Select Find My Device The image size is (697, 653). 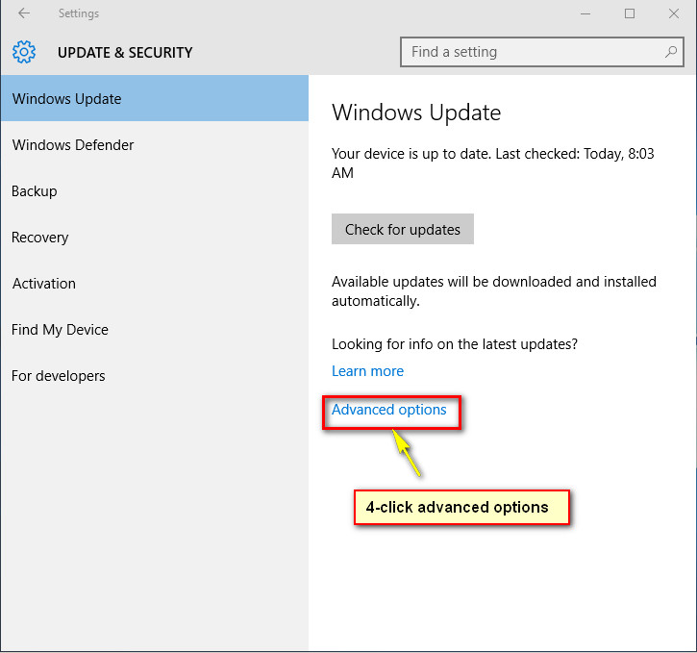pyautogui.click(x=154, y=330)
